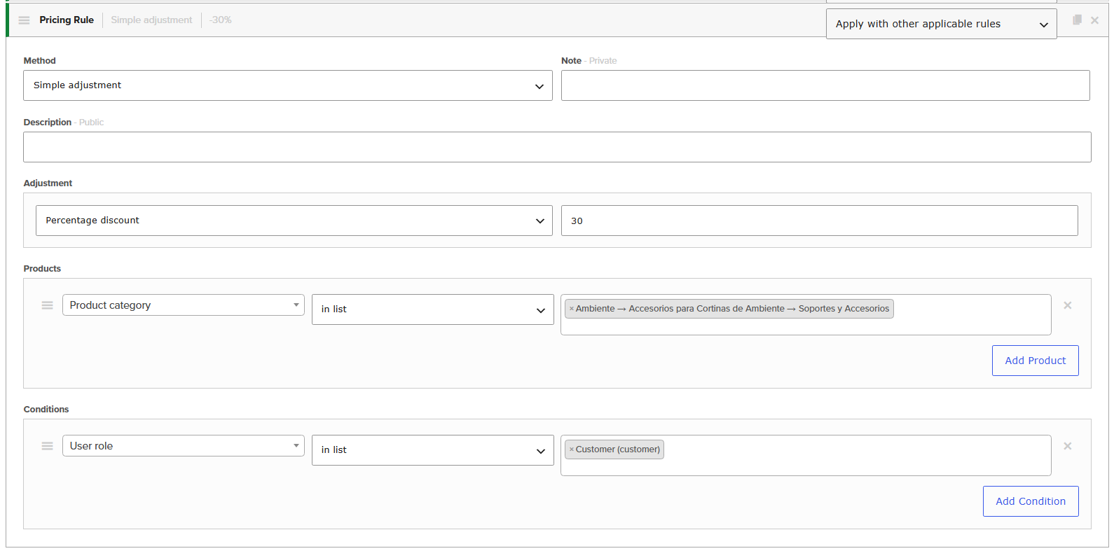Focus the public Description input field
The width and height of the screenshot is (1114, 551).
557,147
